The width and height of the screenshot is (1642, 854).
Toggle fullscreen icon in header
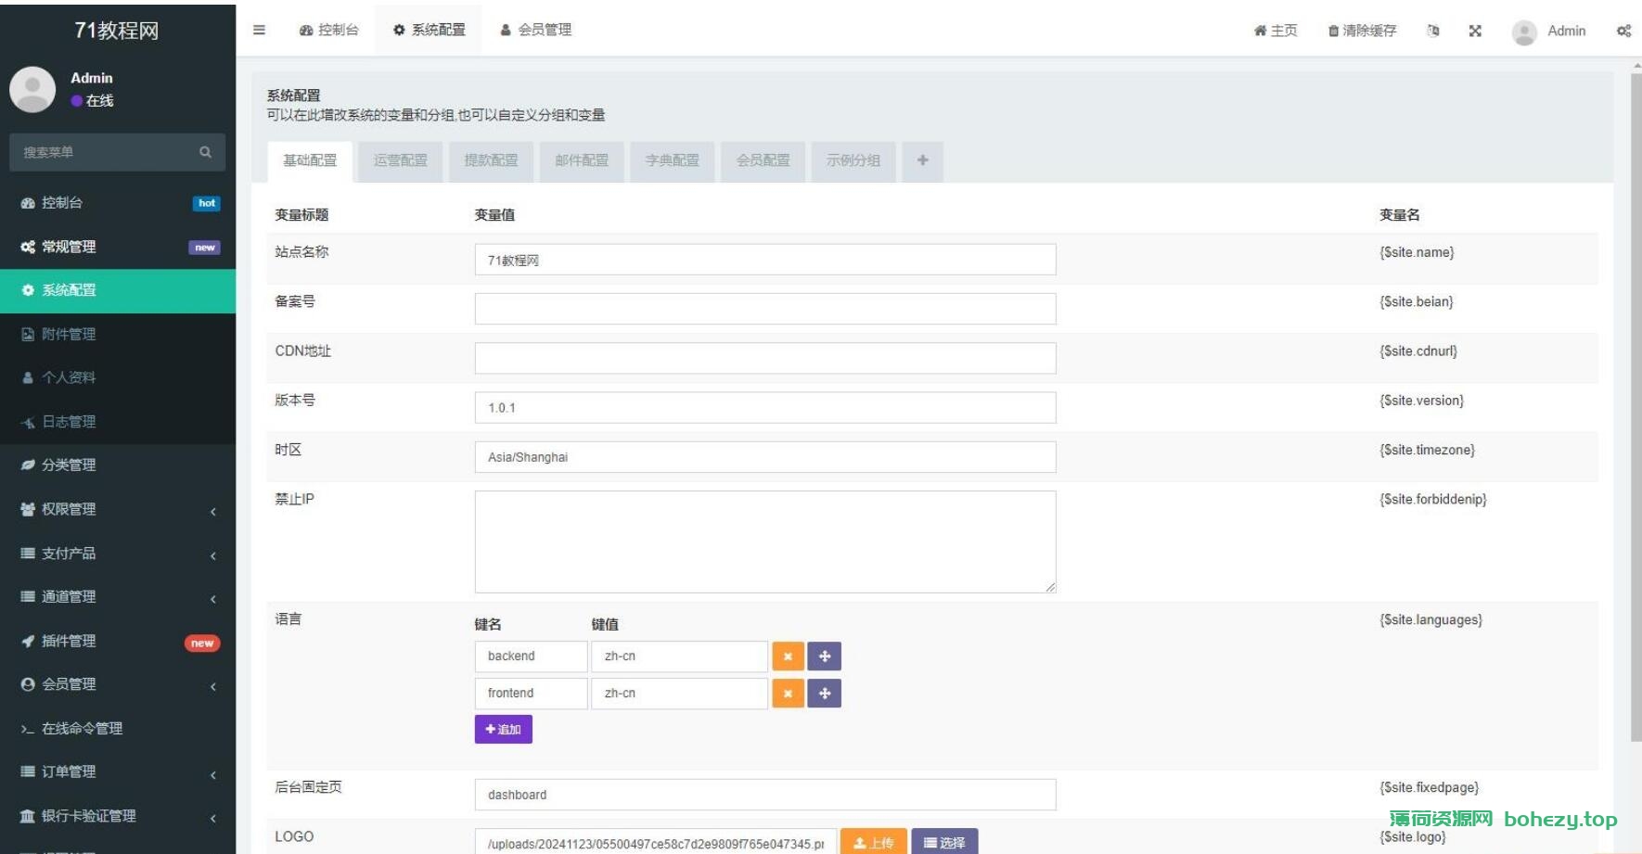coord(1475,31)
